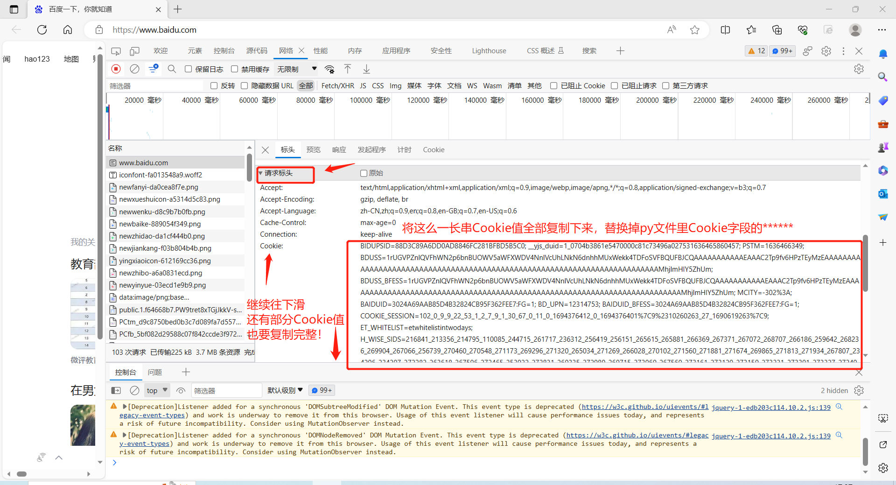Add page to favorites star
The width and height of the screenshot is (896, 485).
(695, 30)
